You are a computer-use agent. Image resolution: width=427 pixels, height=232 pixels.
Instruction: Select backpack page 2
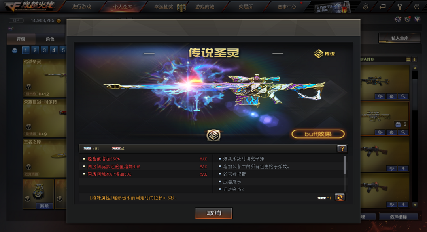tap(35, 50)
